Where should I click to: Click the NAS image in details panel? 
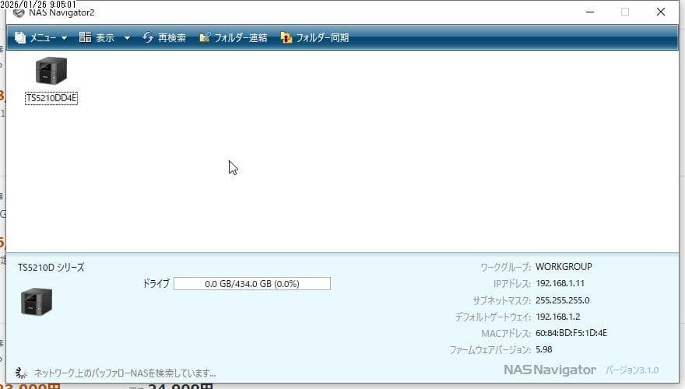(x=37, y=301)
